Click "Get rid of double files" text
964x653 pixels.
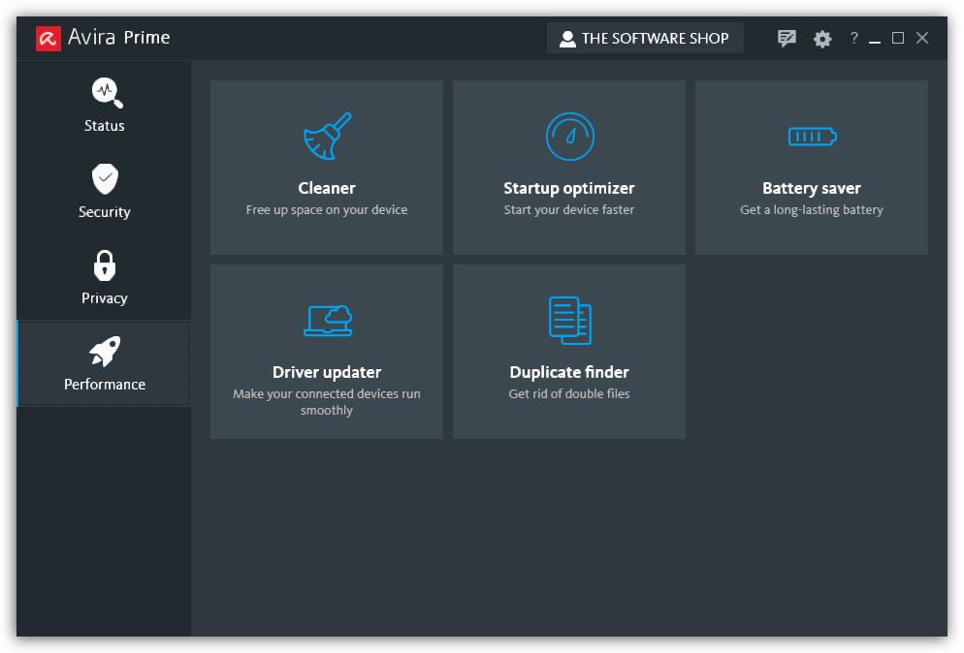[569, 394]
